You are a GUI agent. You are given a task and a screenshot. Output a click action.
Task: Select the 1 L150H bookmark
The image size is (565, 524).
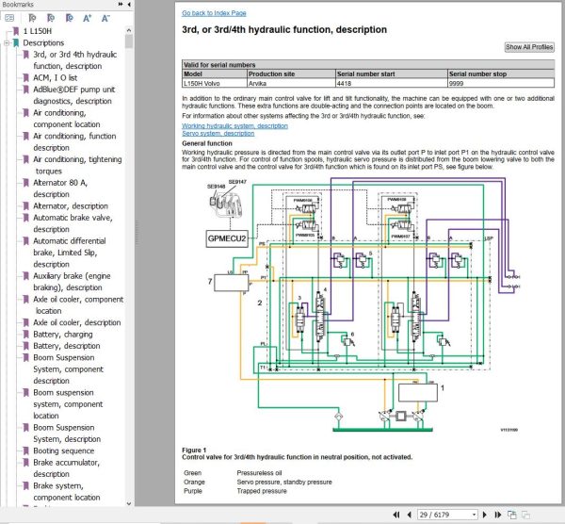click(x=38, y=31)
